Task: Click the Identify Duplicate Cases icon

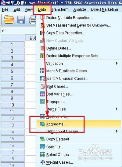Action: (x=43, y=71)
